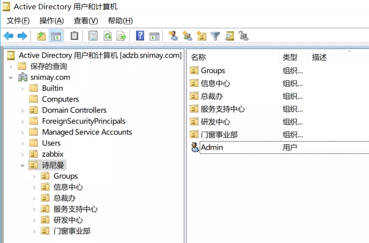Click the refresh toolbar icon
The image size is (369, 243).
(107, 36)
